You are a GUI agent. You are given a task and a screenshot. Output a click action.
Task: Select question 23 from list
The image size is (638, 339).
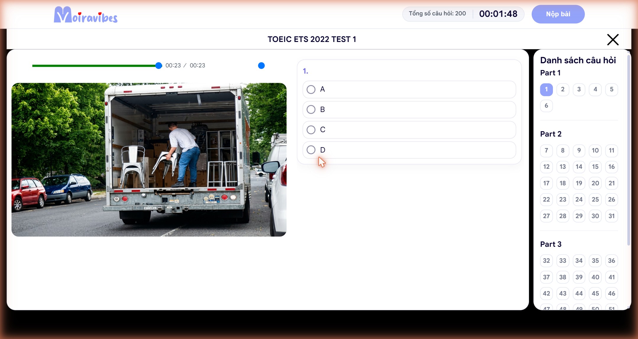[x=563, y=199]
